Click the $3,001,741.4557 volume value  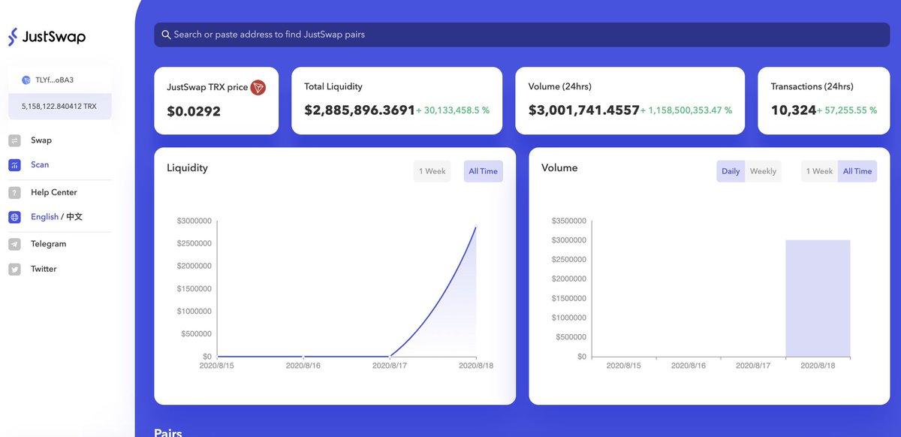coord(584,110)
